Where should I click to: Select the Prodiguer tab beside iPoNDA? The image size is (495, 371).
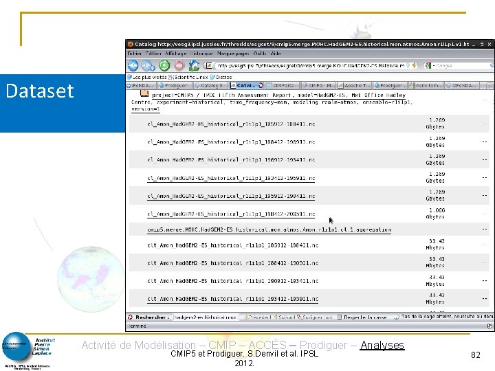[x=174, y=85]
